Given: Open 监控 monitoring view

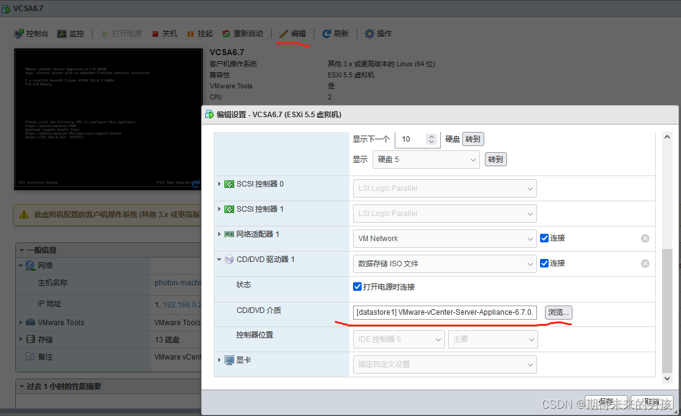Looking at the screenshot, I should [x=70, y=34].
